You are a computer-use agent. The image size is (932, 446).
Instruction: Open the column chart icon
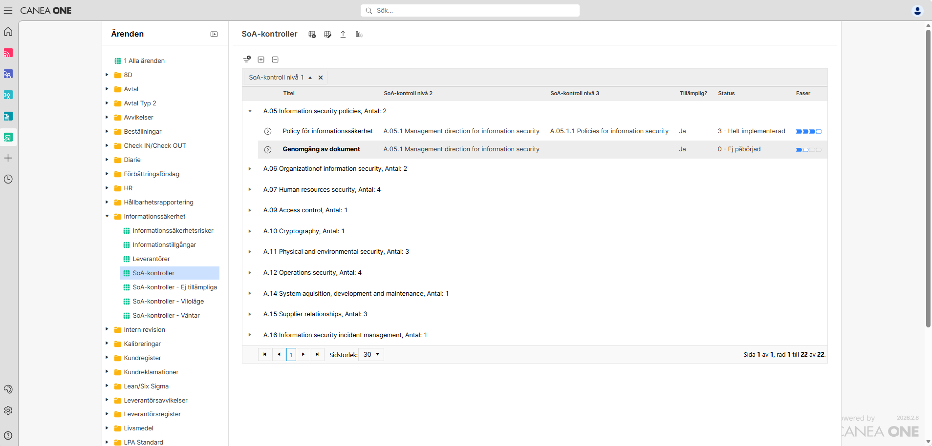tap(359, 34)
